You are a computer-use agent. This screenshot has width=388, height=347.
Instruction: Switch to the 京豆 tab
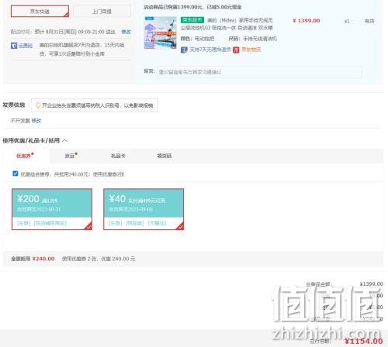click(70, 156)
